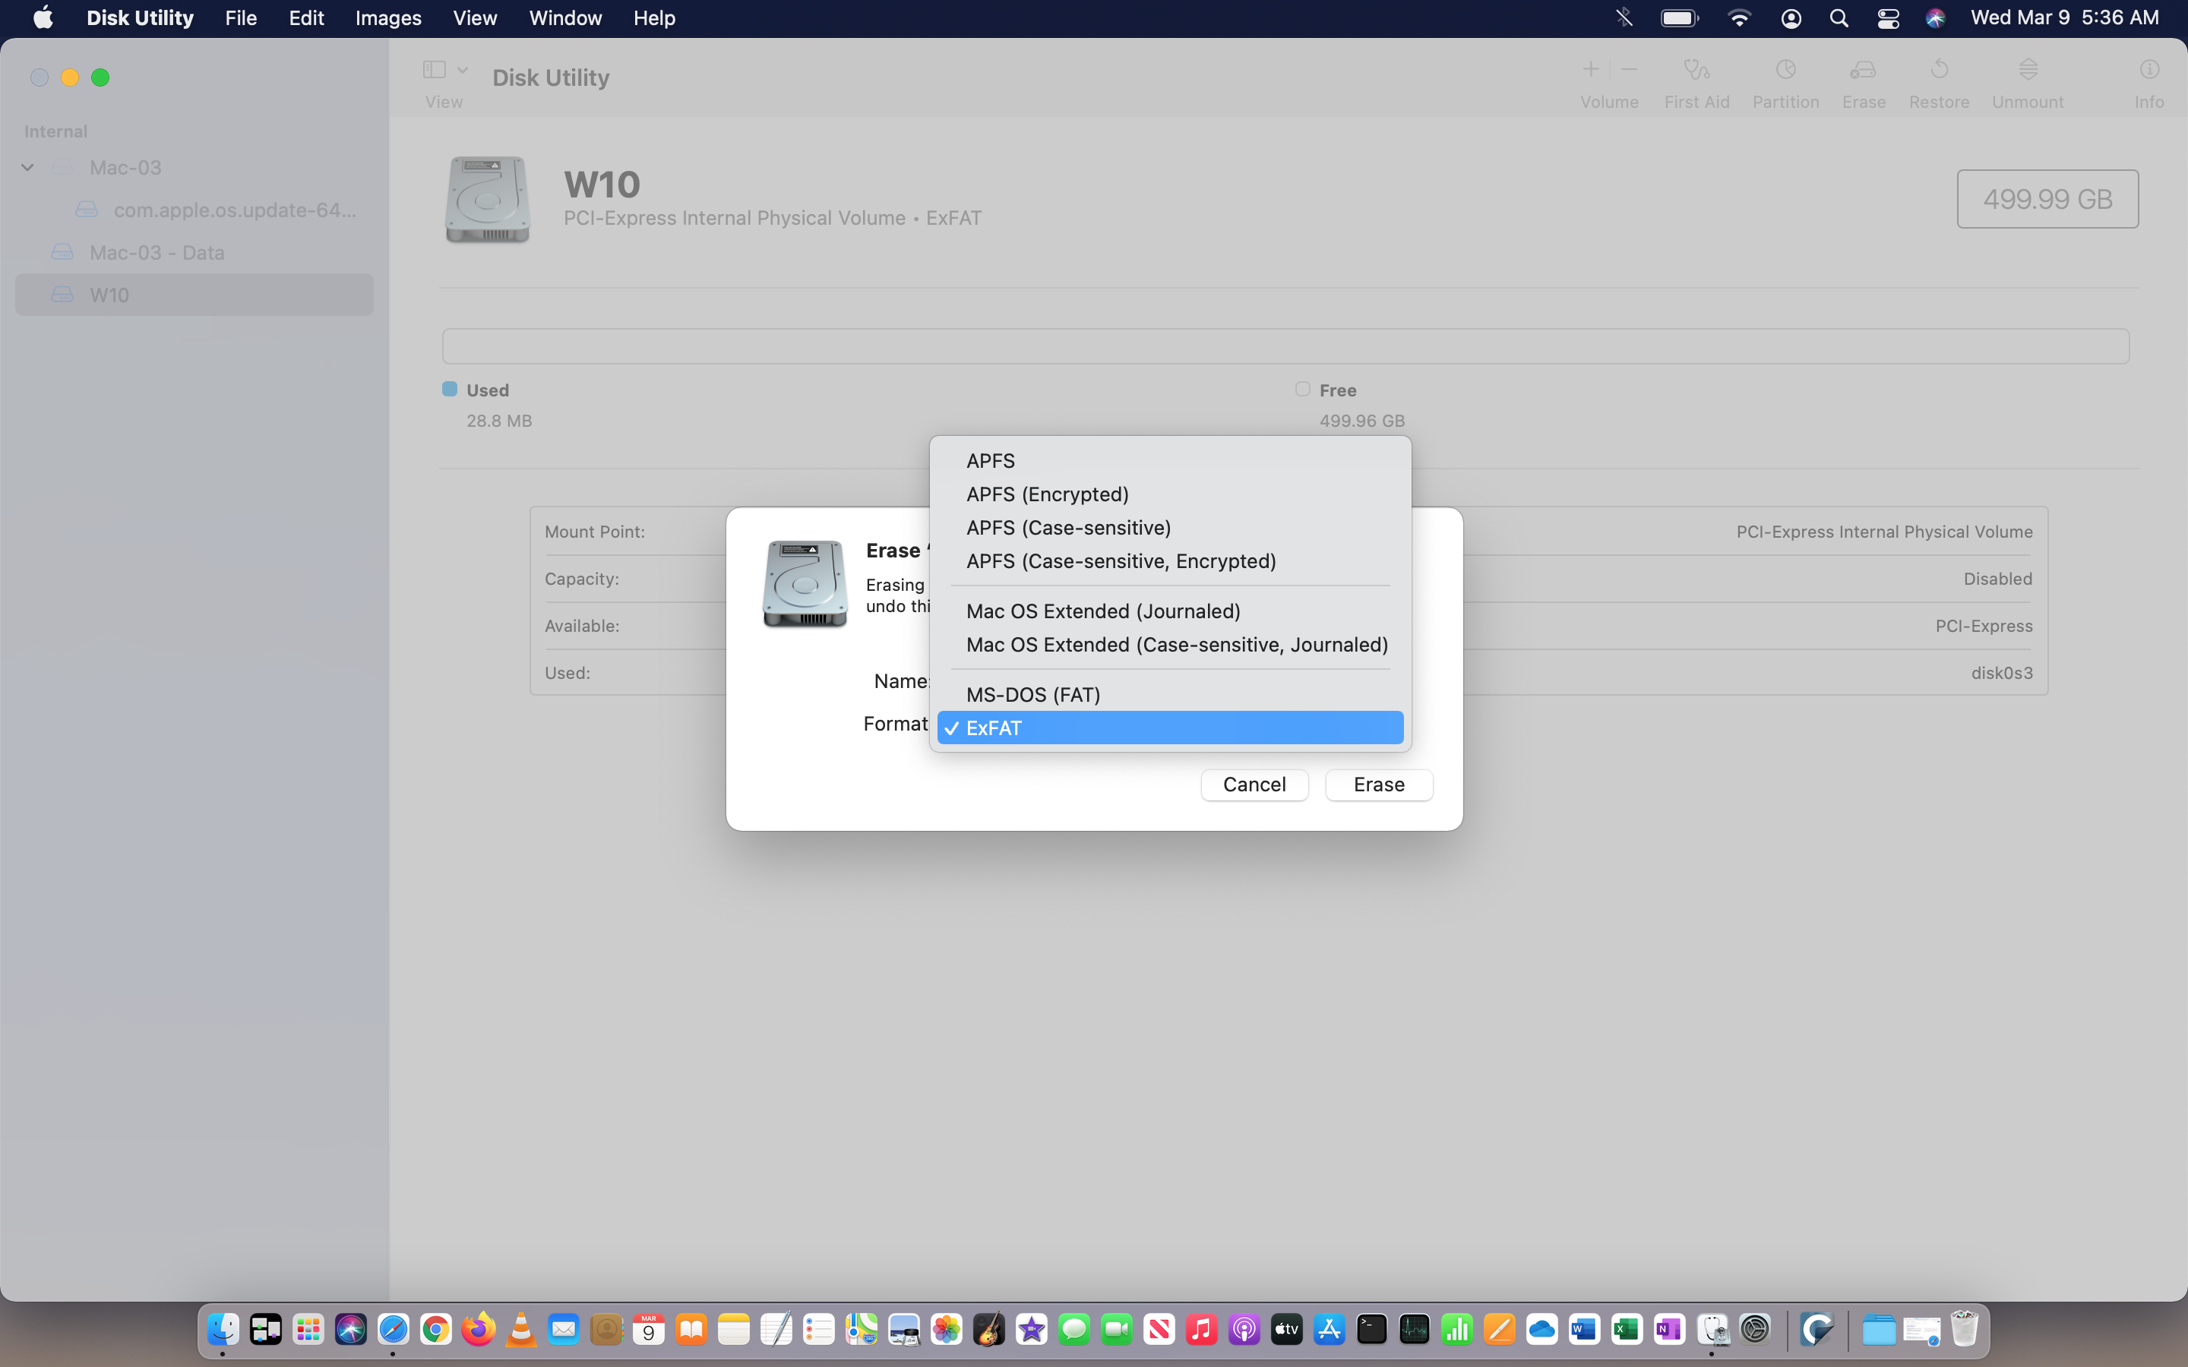The height and width of the screenshot is (1367, 2188).
Task: Open the Info toolbar icon
Action: pos(2148,71)
